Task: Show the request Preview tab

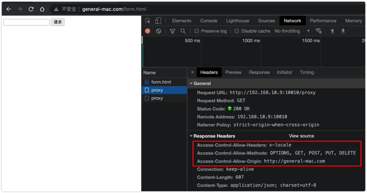Action: 233,72
